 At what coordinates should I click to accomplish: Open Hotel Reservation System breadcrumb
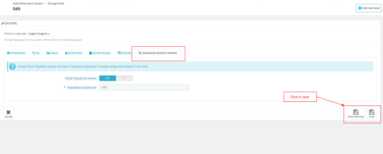coord(28,4)
